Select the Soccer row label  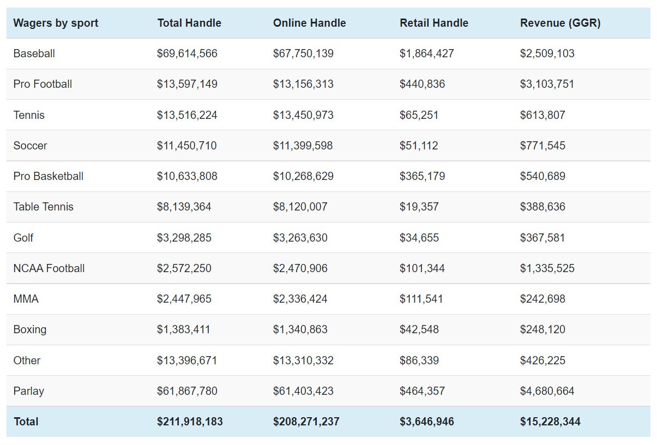click(31, 146)
